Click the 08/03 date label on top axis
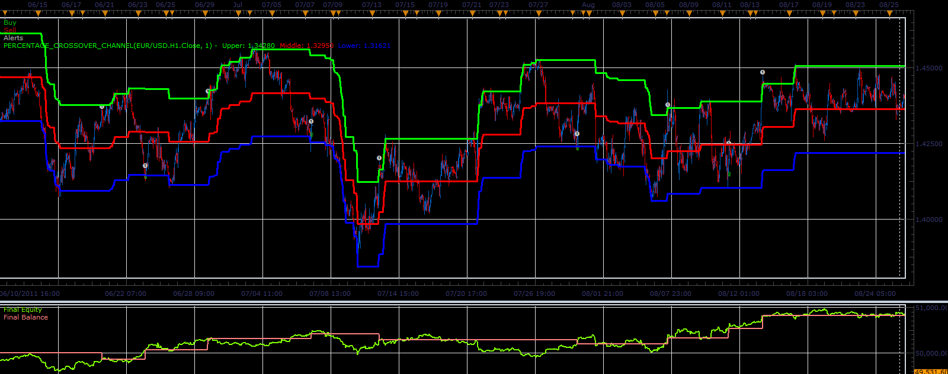 (x=622, y=5)
